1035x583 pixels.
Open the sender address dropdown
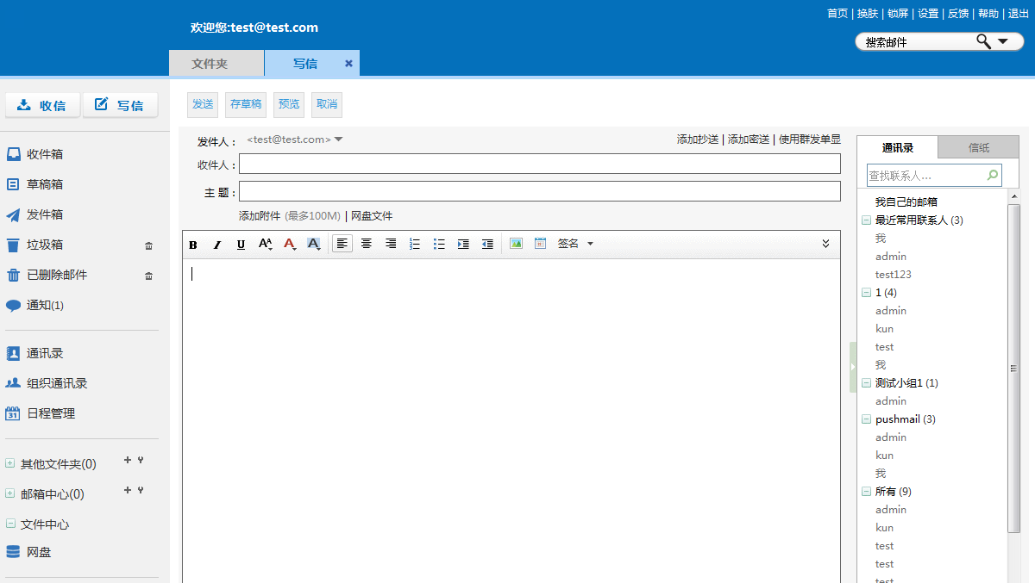coord(338,140)
